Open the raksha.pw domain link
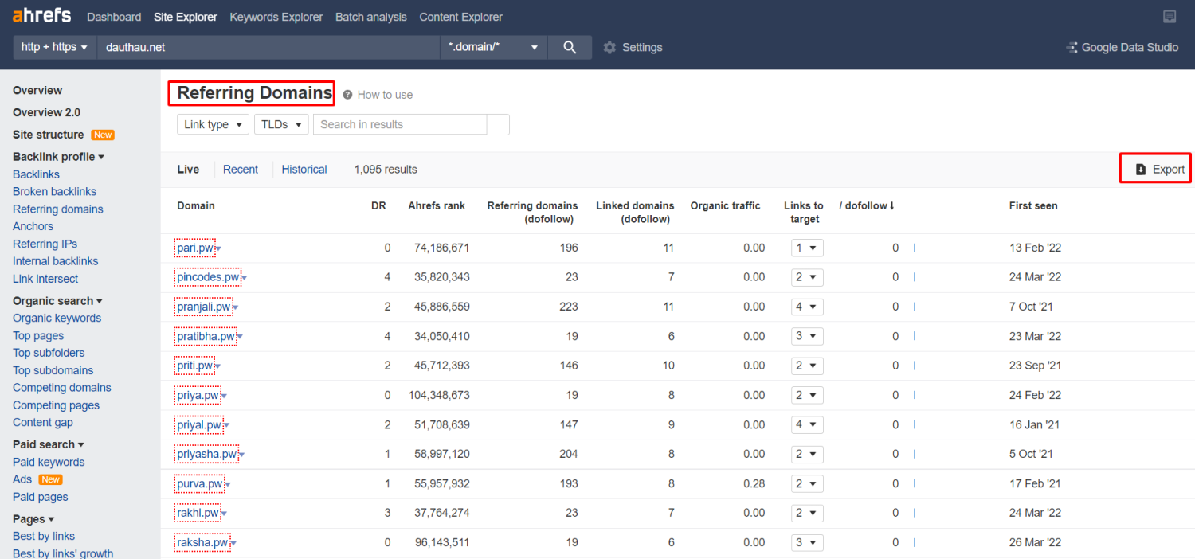 coord(203,542)
